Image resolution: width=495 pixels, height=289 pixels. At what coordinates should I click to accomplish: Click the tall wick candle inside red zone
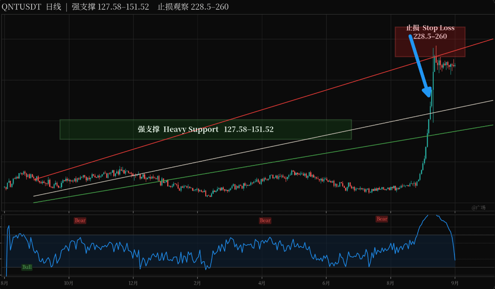(x=436, y=58)
